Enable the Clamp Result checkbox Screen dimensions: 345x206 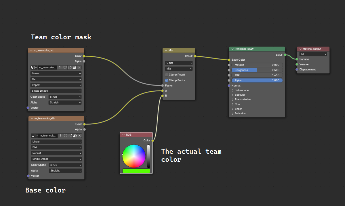click(167, 75)
